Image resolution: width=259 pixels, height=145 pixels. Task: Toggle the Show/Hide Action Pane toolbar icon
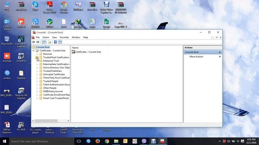(x=60, y=42)
